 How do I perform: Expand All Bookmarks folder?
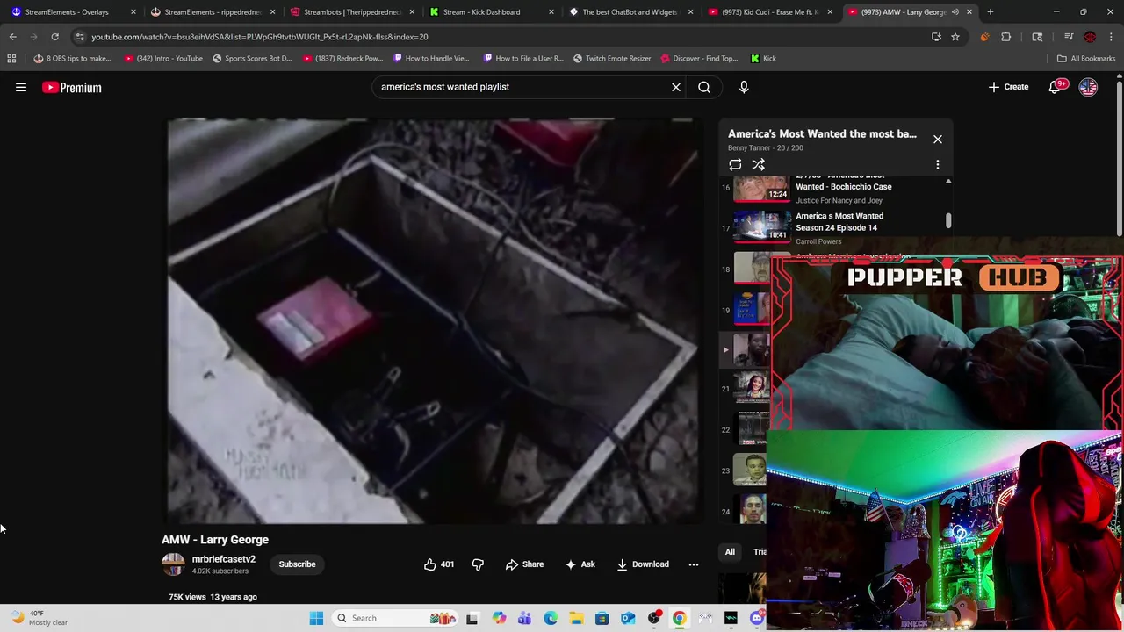(x=1086, y=59)
